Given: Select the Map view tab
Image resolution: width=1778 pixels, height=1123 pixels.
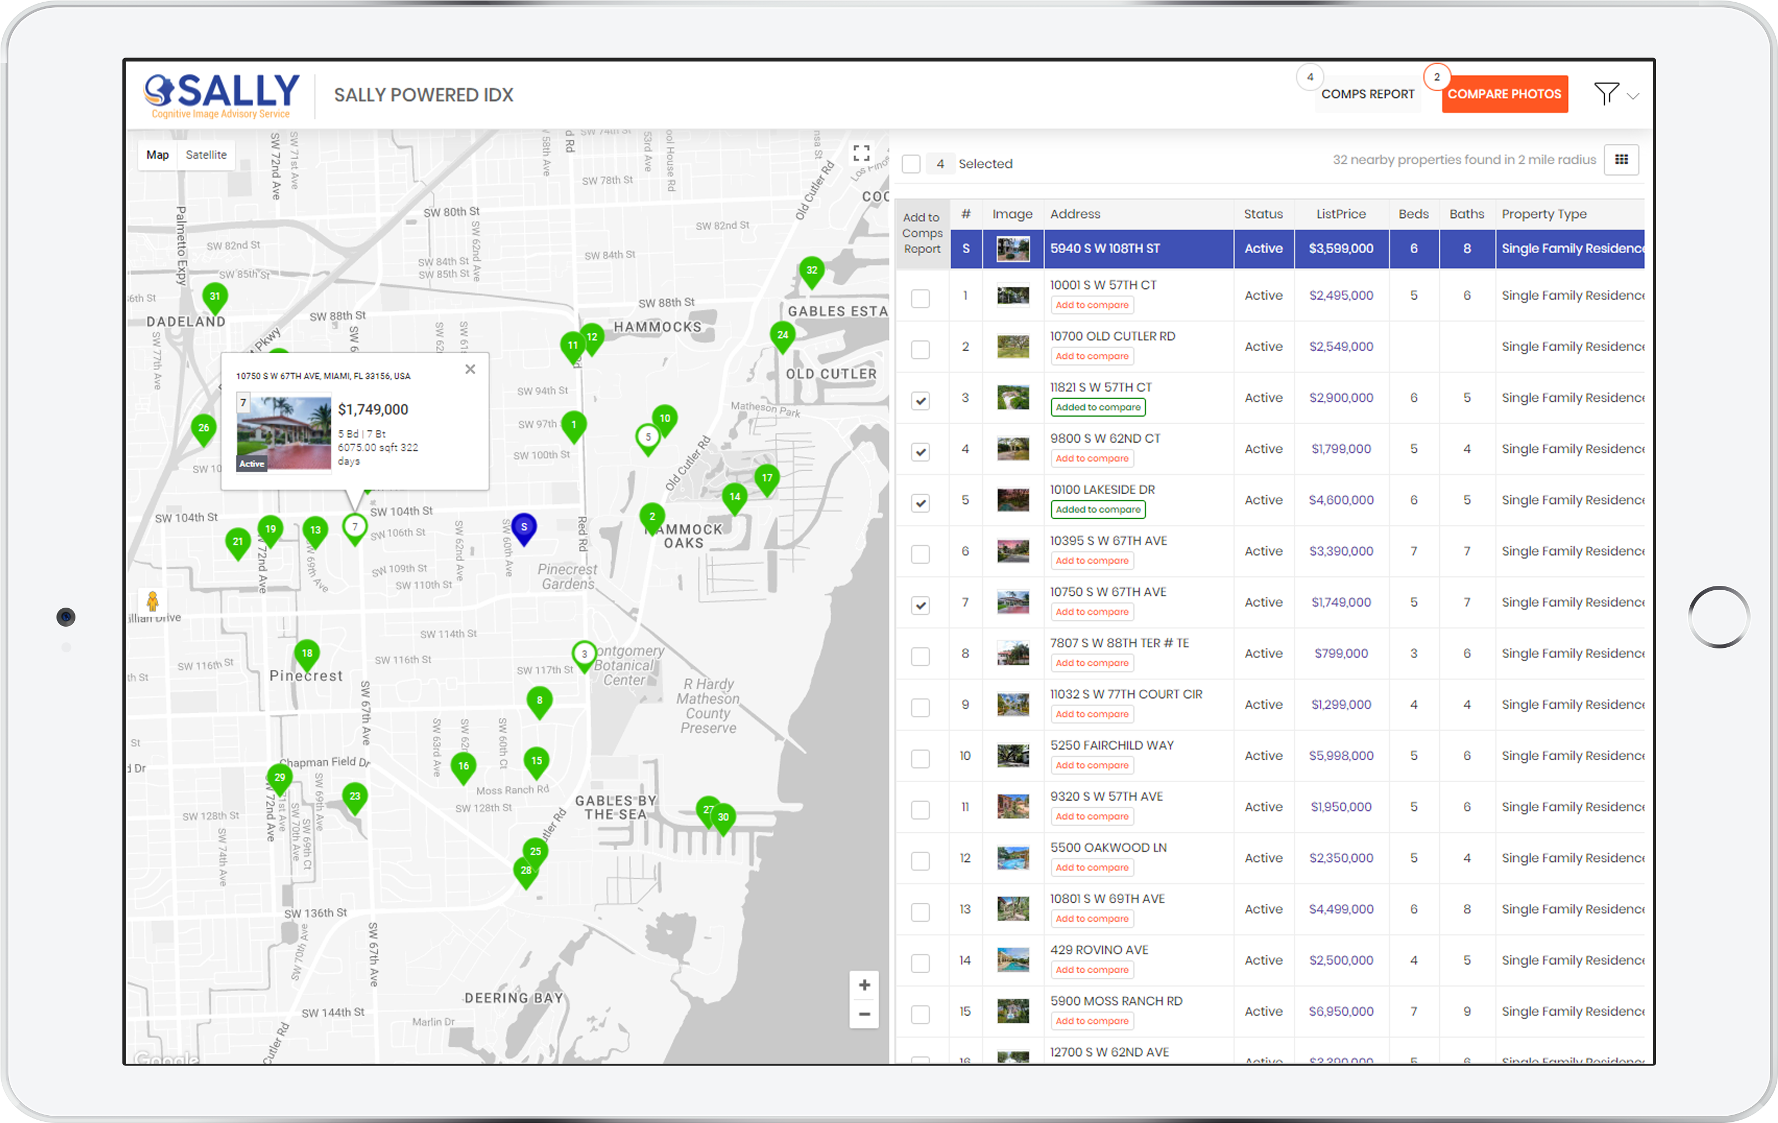Looking at the screenshot, I should (157, 155).
